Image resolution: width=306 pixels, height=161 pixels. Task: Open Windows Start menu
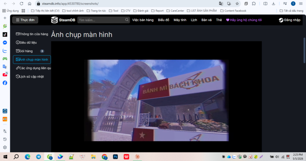tap(5, 157)
